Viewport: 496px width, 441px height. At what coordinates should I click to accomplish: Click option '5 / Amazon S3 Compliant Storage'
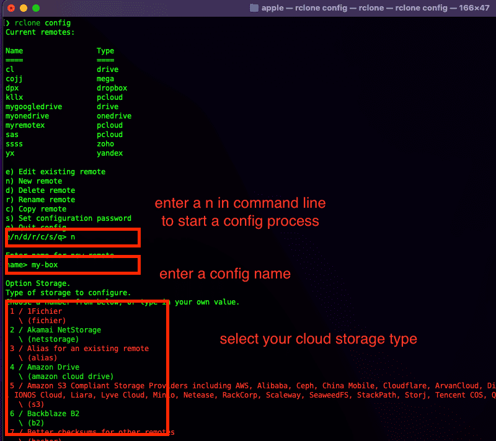[x=253, y=386]
